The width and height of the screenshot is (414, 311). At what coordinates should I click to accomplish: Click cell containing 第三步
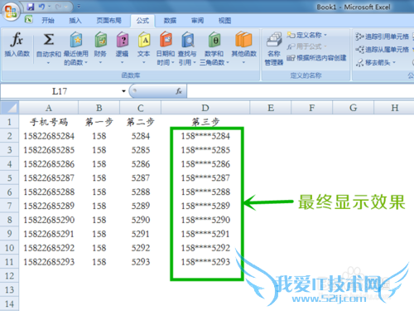point(205,122)
